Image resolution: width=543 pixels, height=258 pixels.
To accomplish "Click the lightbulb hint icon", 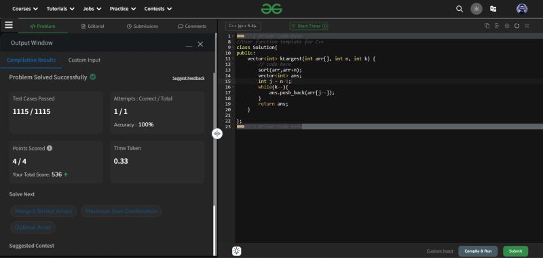I will pyautogui.click(x=236, y=251).
